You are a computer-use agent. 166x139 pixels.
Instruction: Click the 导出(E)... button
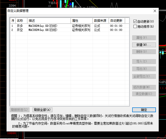(x=144, y=69)
